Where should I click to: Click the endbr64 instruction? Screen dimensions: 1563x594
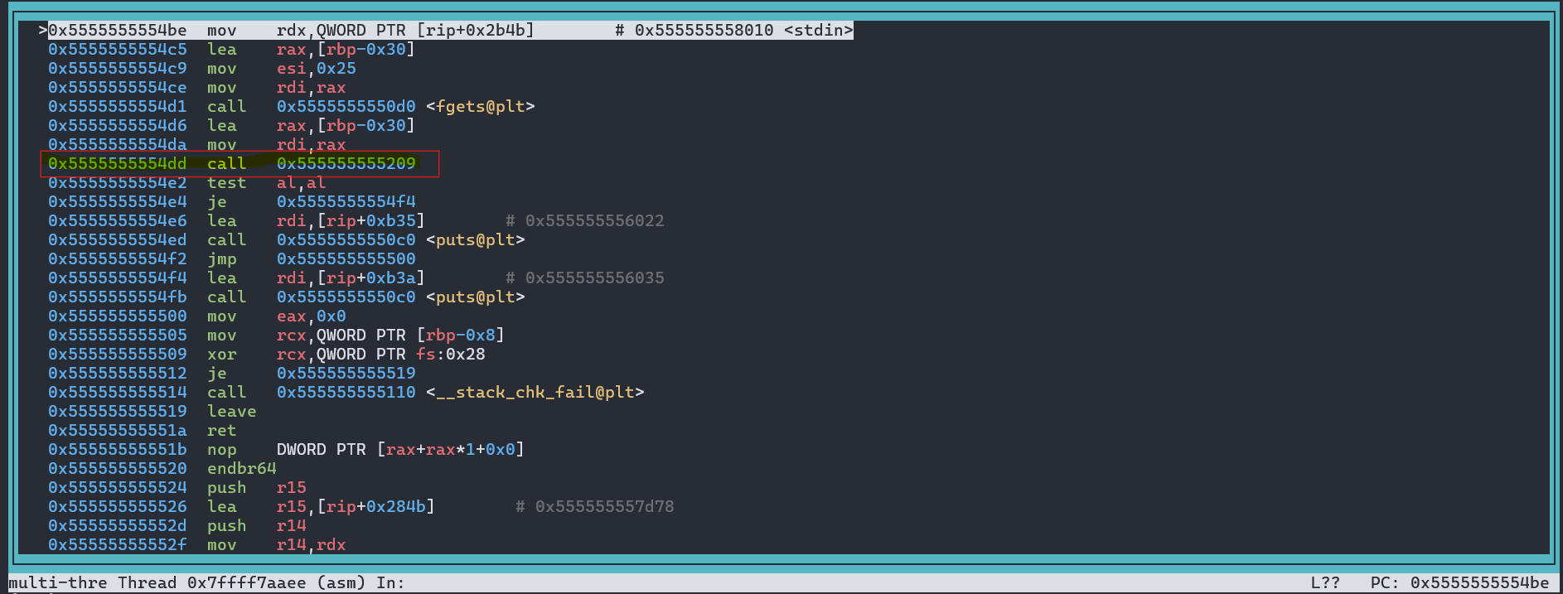[241, 469]
